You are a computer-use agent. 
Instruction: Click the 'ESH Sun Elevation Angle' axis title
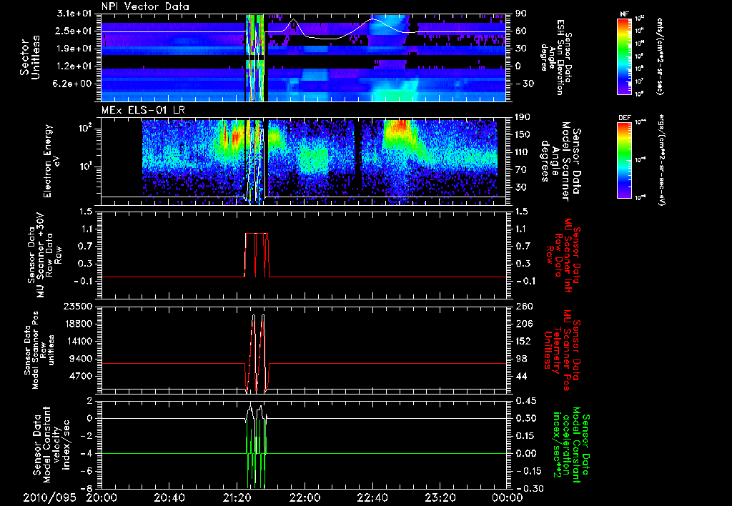555,58
